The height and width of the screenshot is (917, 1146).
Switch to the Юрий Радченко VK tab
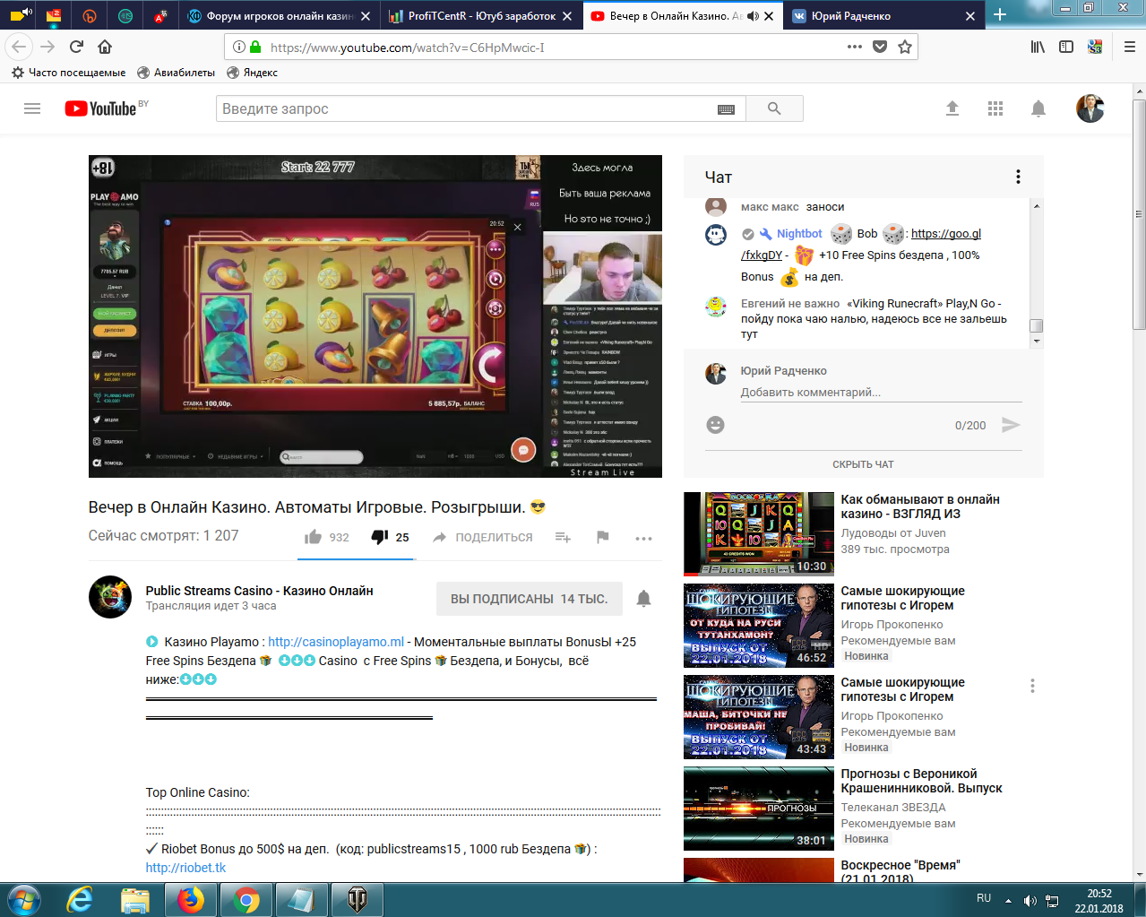click(x=883, y=16)
